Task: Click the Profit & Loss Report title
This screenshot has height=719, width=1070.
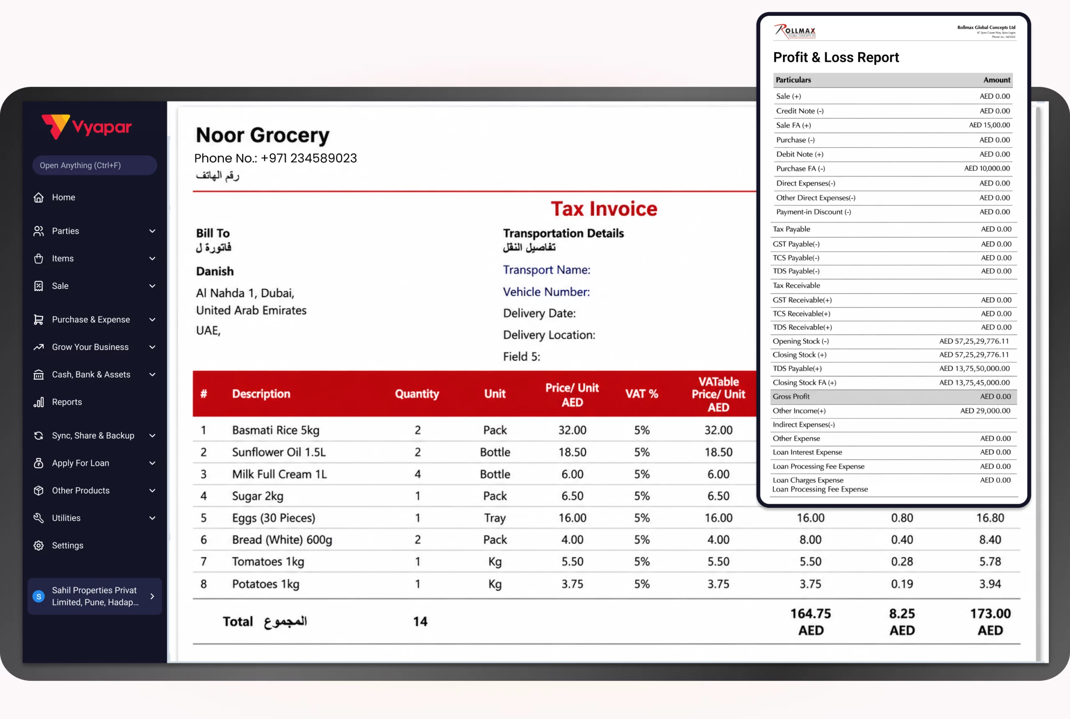Action: click(x=836, y=57)
